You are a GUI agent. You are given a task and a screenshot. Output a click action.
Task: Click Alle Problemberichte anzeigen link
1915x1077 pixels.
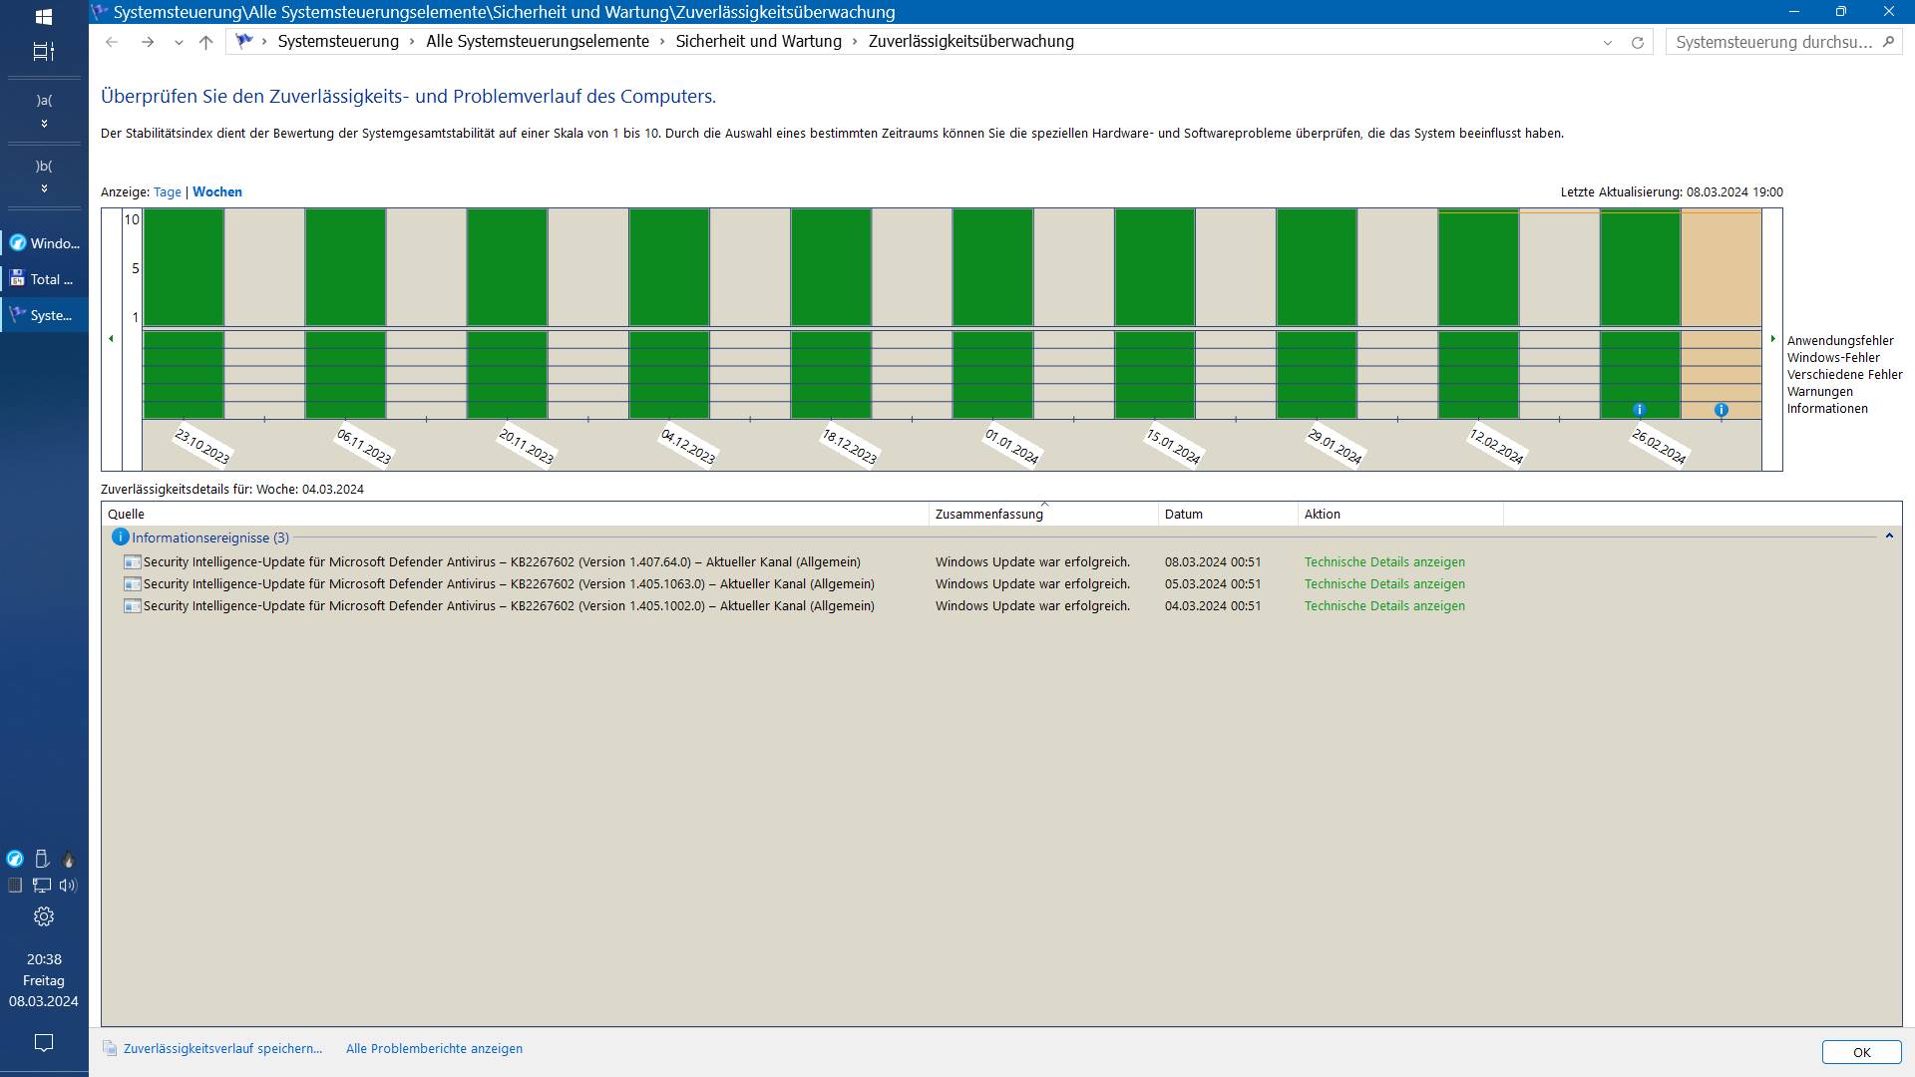tap(434, 1049)
